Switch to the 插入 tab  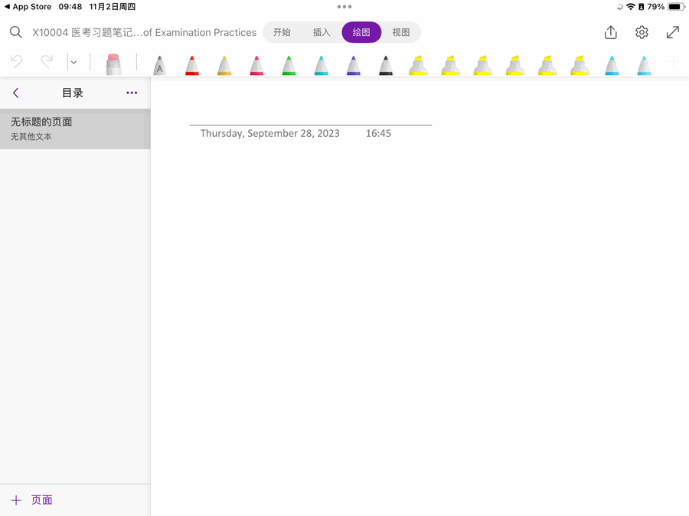click(x=322, y=32)
